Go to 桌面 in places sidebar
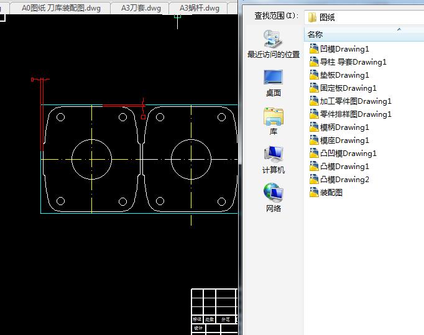This screenshot has width=424, height=335. coord(274,83)
